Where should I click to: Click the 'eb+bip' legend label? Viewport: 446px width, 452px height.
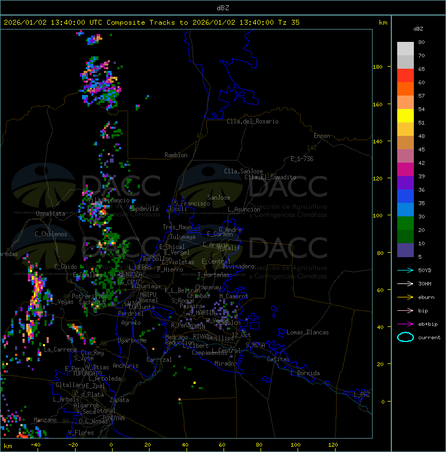point(428,324)
